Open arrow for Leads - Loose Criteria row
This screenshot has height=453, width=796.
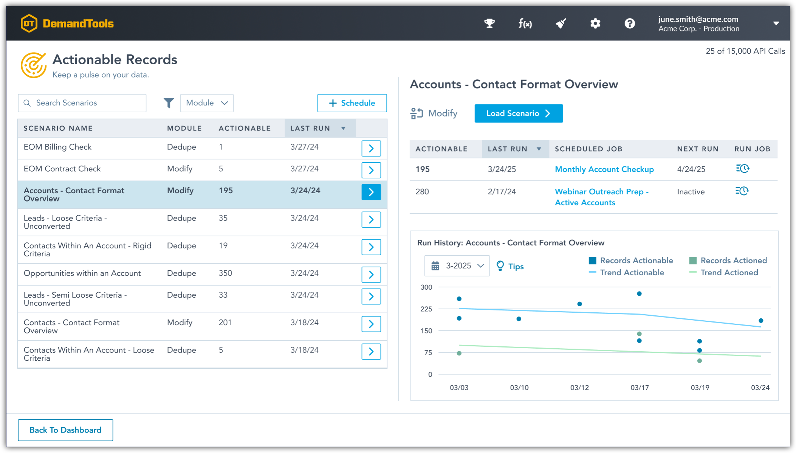[x=371, y=220]
